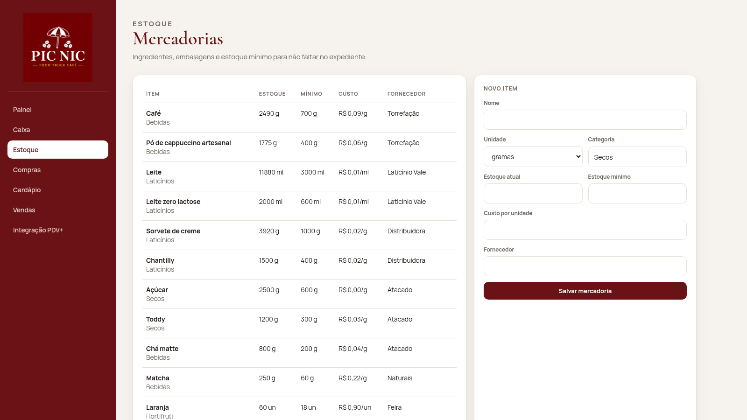This screenshot has height=420, width=747.
Task: Click the 3000 ml minimum value
Action: point(312,172)
